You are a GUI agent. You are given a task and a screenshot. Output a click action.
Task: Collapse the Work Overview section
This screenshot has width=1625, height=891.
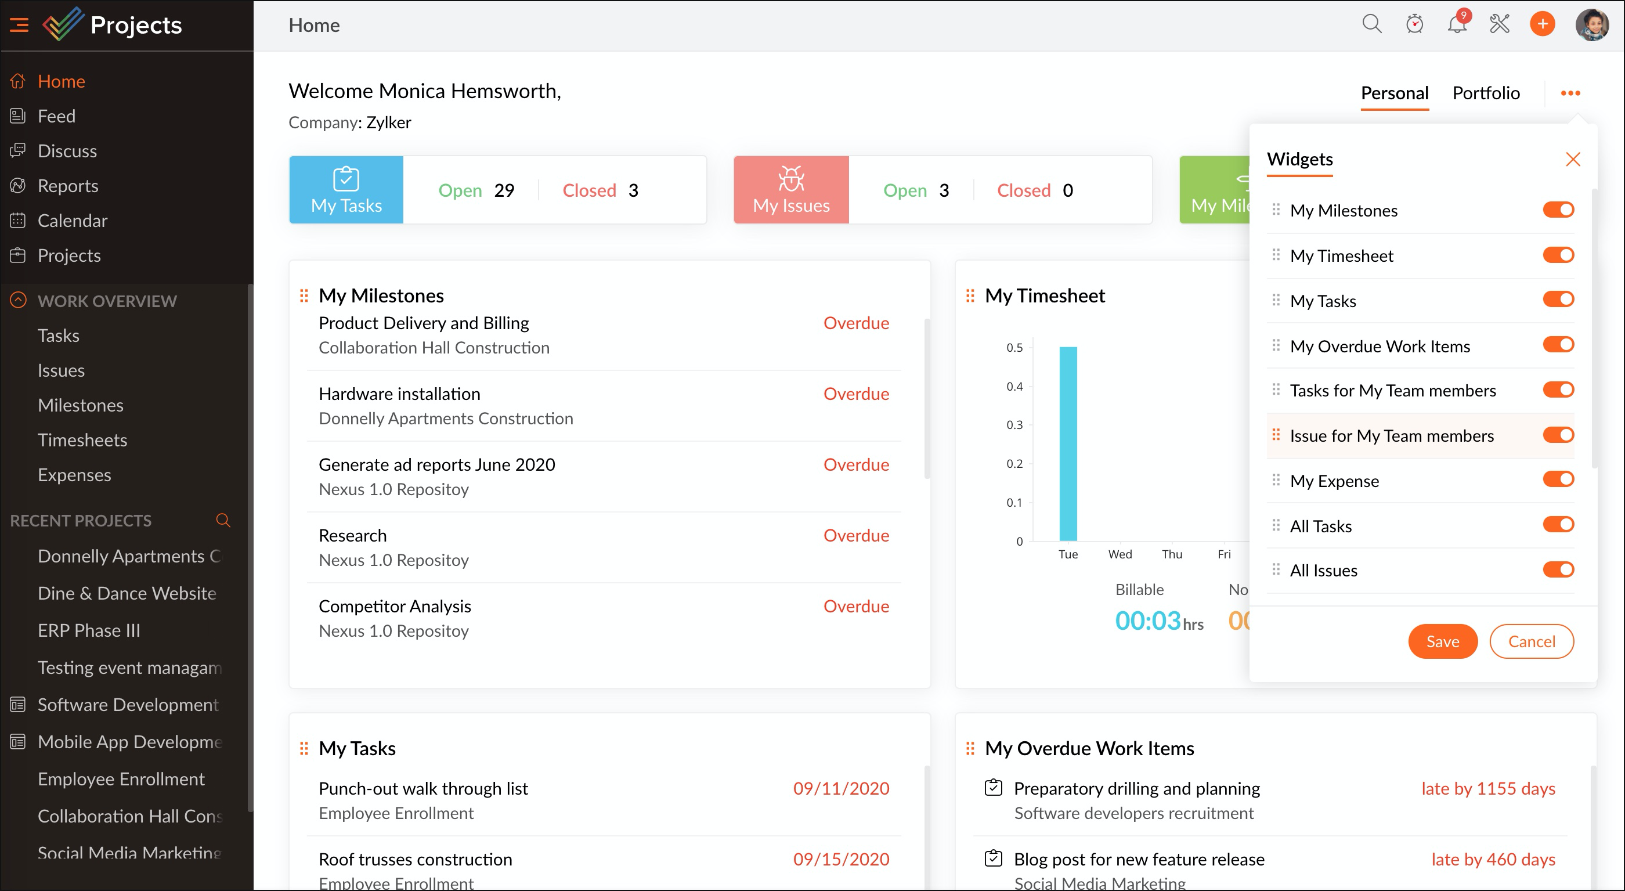click(19, 300)
